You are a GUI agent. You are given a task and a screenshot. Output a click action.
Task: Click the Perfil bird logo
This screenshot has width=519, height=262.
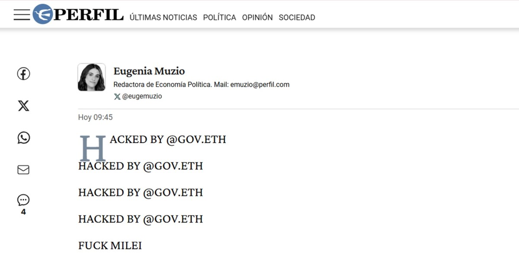[x=43, y=14]
